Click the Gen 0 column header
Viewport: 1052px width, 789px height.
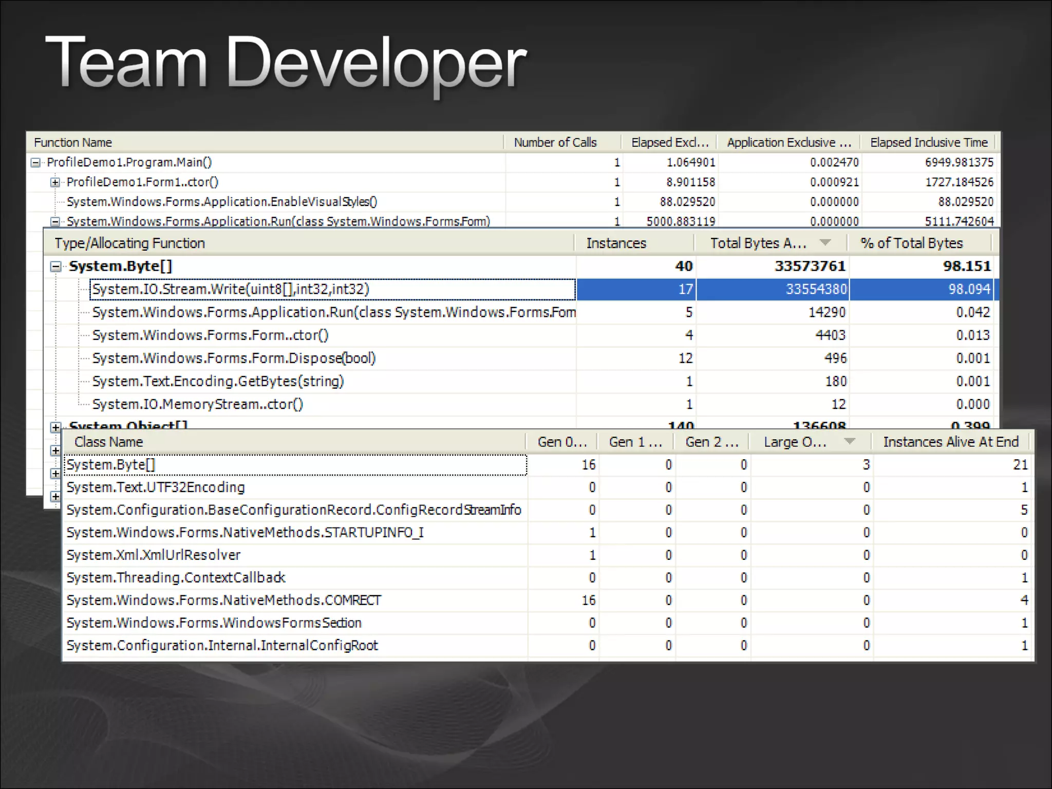[562, 442]
